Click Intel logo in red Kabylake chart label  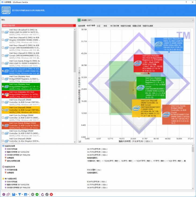(x=138, y=63)
